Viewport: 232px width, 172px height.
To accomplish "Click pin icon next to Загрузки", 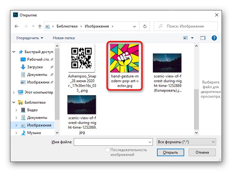I will tap(52, 67).
